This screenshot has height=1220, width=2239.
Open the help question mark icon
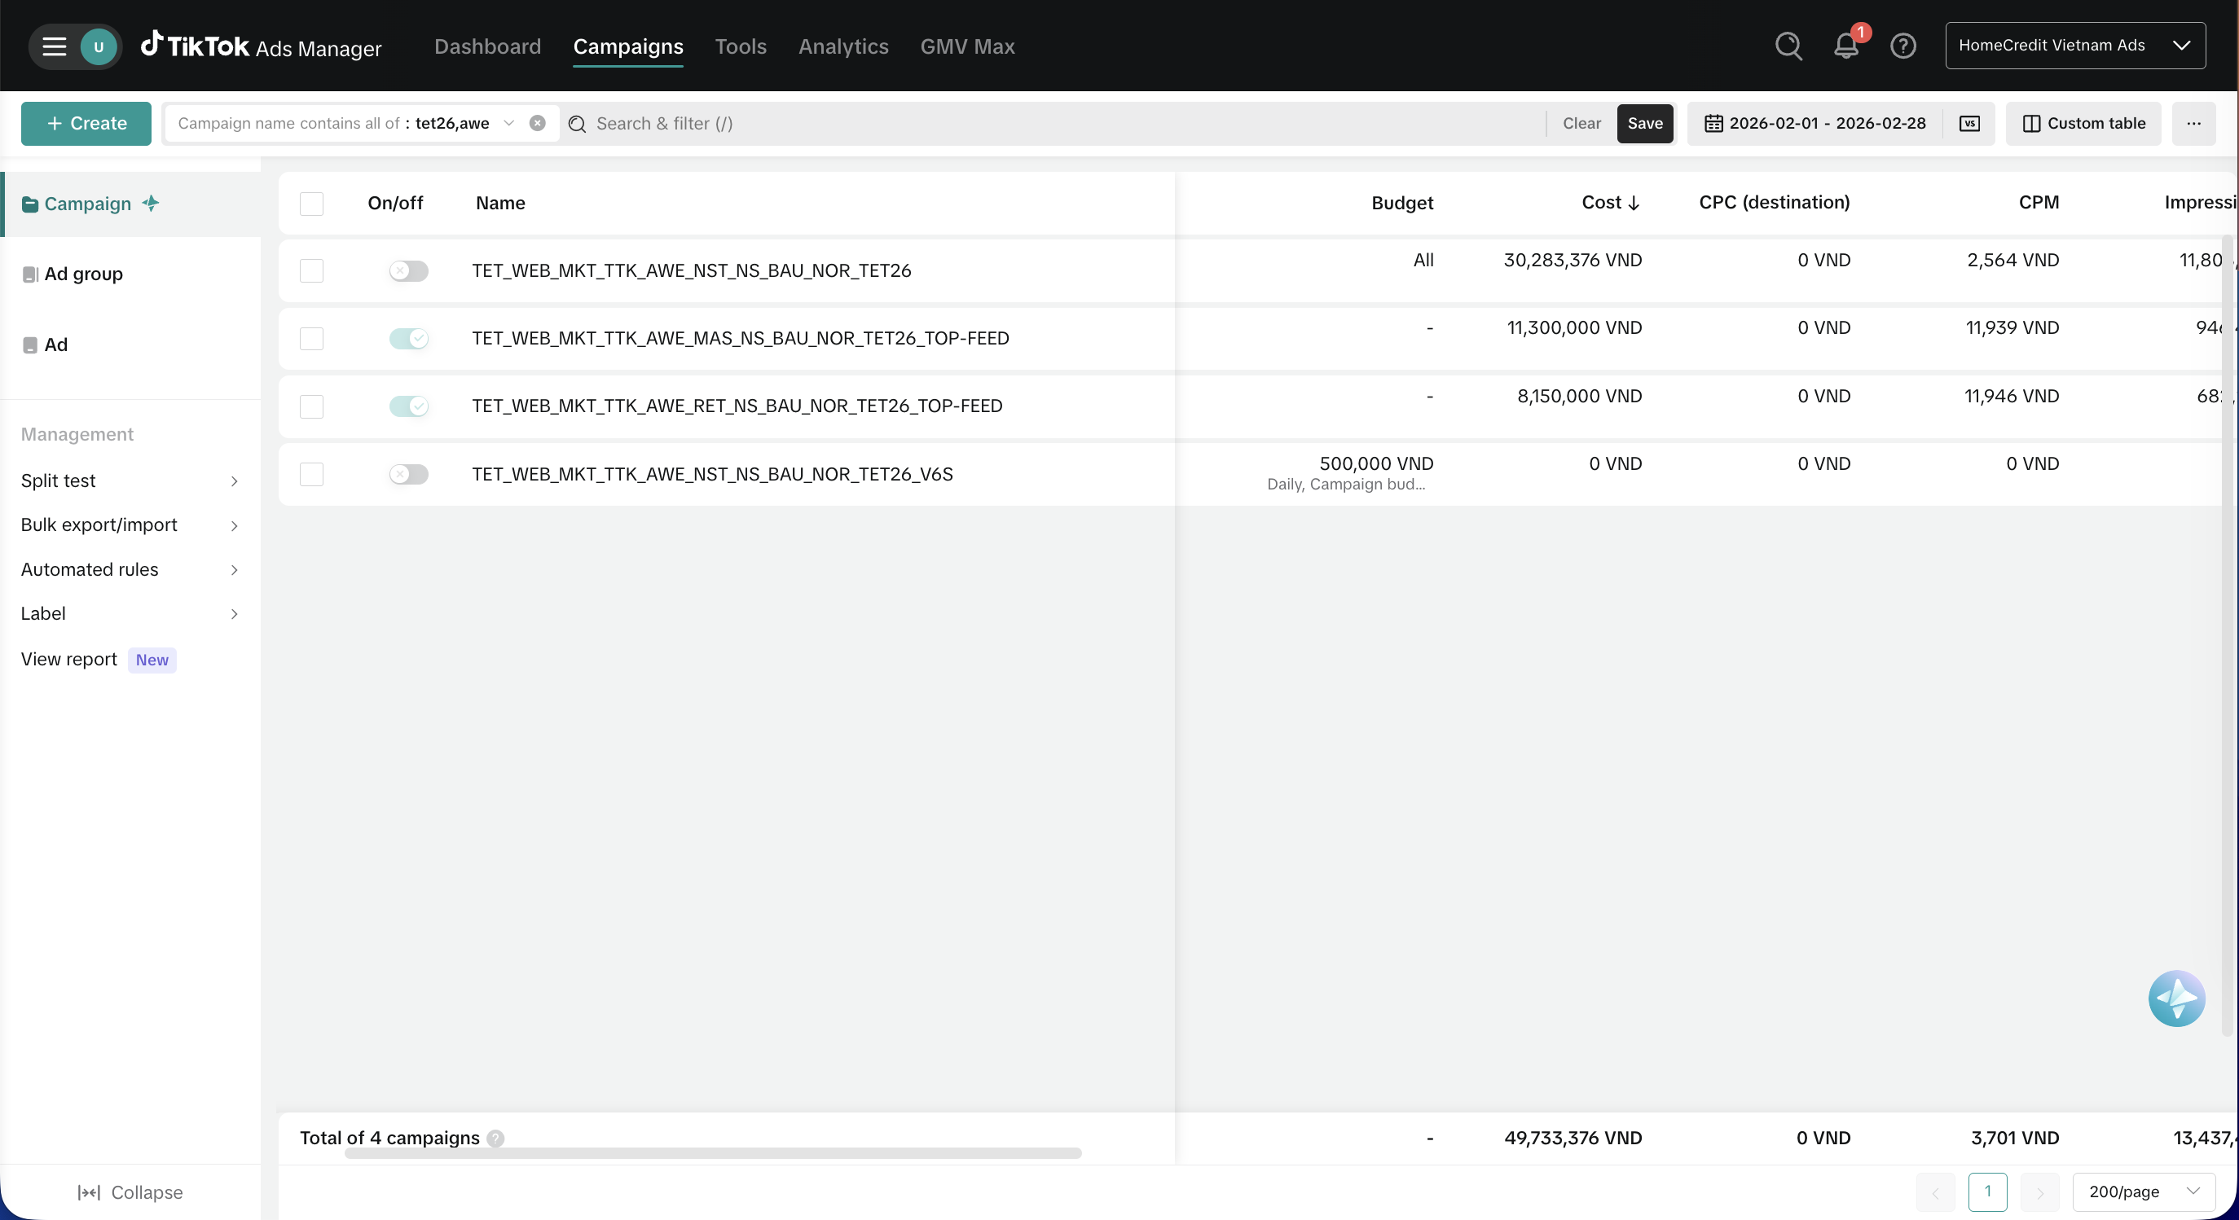1902,46
